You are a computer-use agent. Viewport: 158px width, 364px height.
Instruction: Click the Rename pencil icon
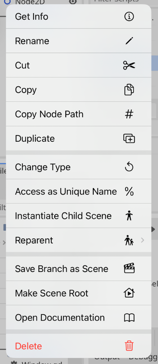tap(129, 41)
